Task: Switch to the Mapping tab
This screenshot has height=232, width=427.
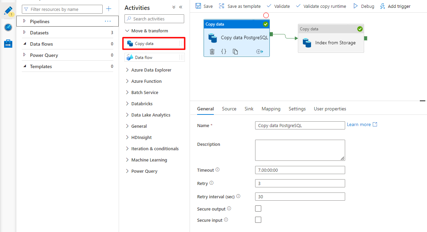Action: (x=271, y=109)
